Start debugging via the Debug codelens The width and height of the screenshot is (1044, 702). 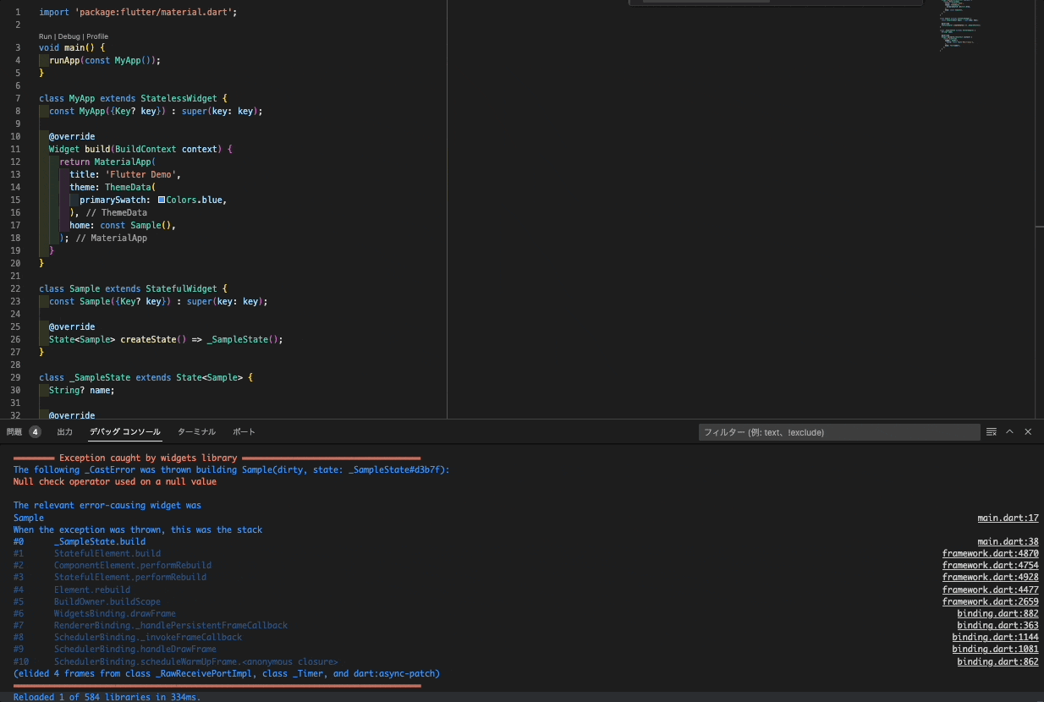69,36
